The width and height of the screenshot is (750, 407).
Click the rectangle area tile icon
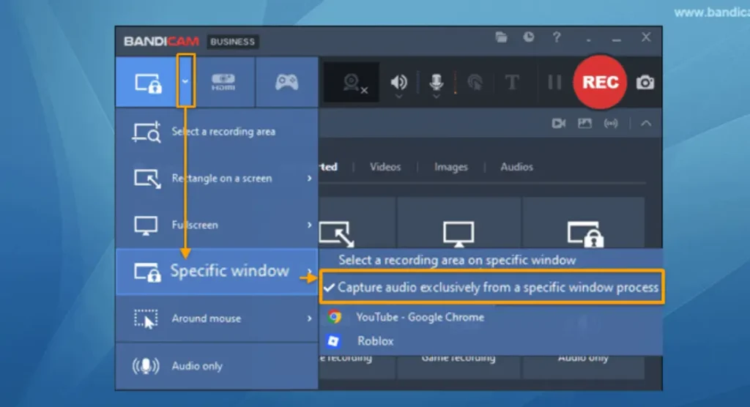337,234
